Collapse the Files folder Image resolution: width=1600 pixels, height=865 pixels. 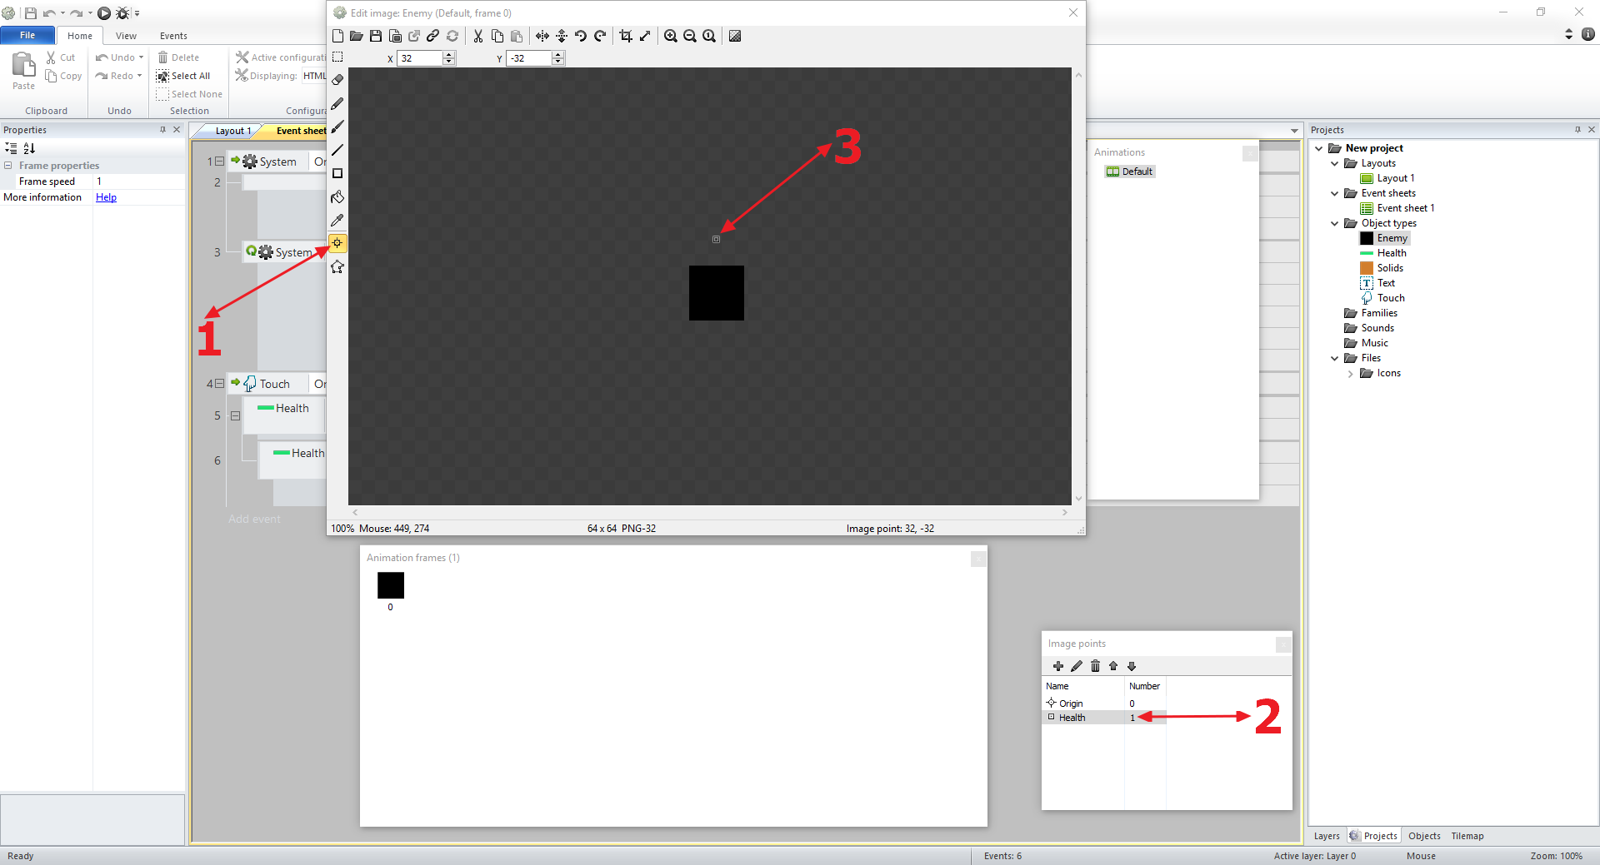pos(1335,358)
